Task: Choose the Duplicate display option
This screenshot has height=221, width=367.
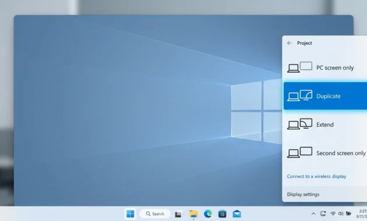Action: click(325, 96)
